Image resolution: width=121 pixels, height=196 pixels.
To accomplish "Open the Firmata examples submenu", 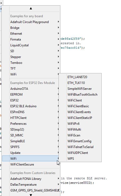I will pyautogui.click(x=31, y=39).
